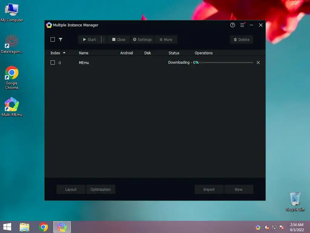Click the Downloading - 6% status text
310x233 pixels.
183,62
